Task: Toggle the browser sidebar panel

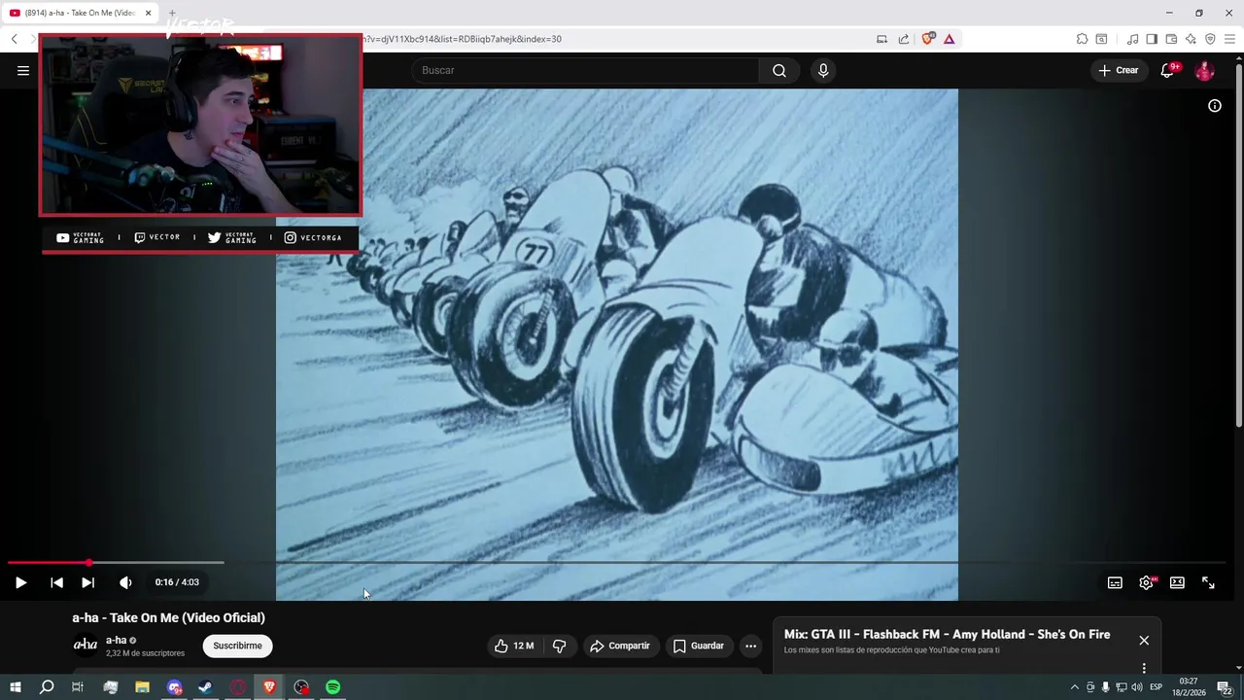Action: [1152, 39]
